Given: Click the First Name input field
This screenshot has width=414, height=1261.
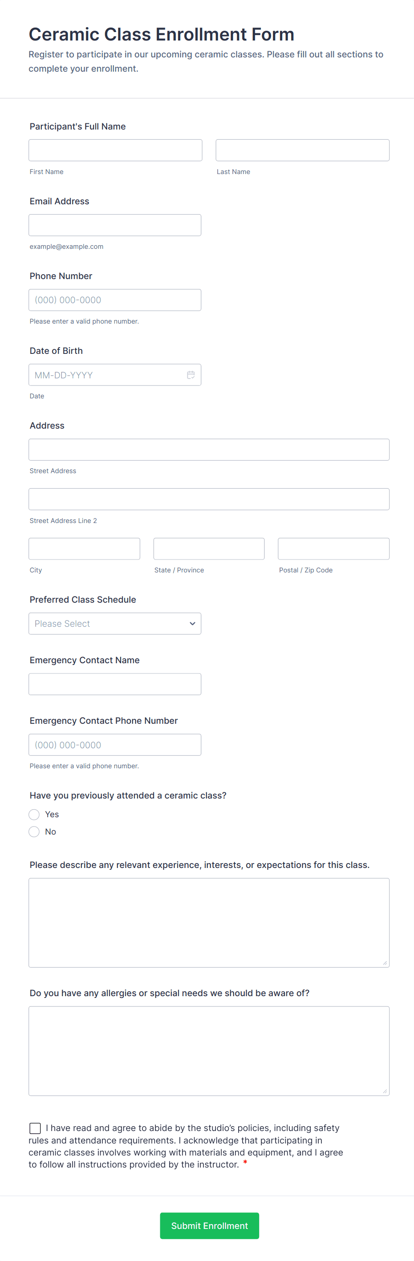Looking at the screenshot, I should click(115, 150).
